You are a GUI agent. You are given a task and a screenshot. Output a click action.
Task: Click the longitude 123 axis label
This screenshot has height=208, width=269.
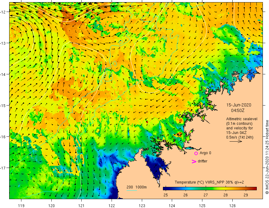point(142,206)
